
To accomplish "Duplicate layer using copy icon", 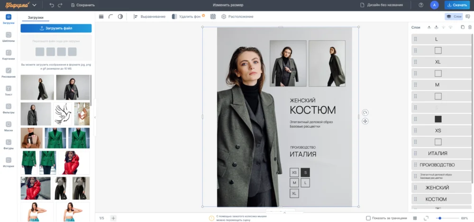I will 463,27.
